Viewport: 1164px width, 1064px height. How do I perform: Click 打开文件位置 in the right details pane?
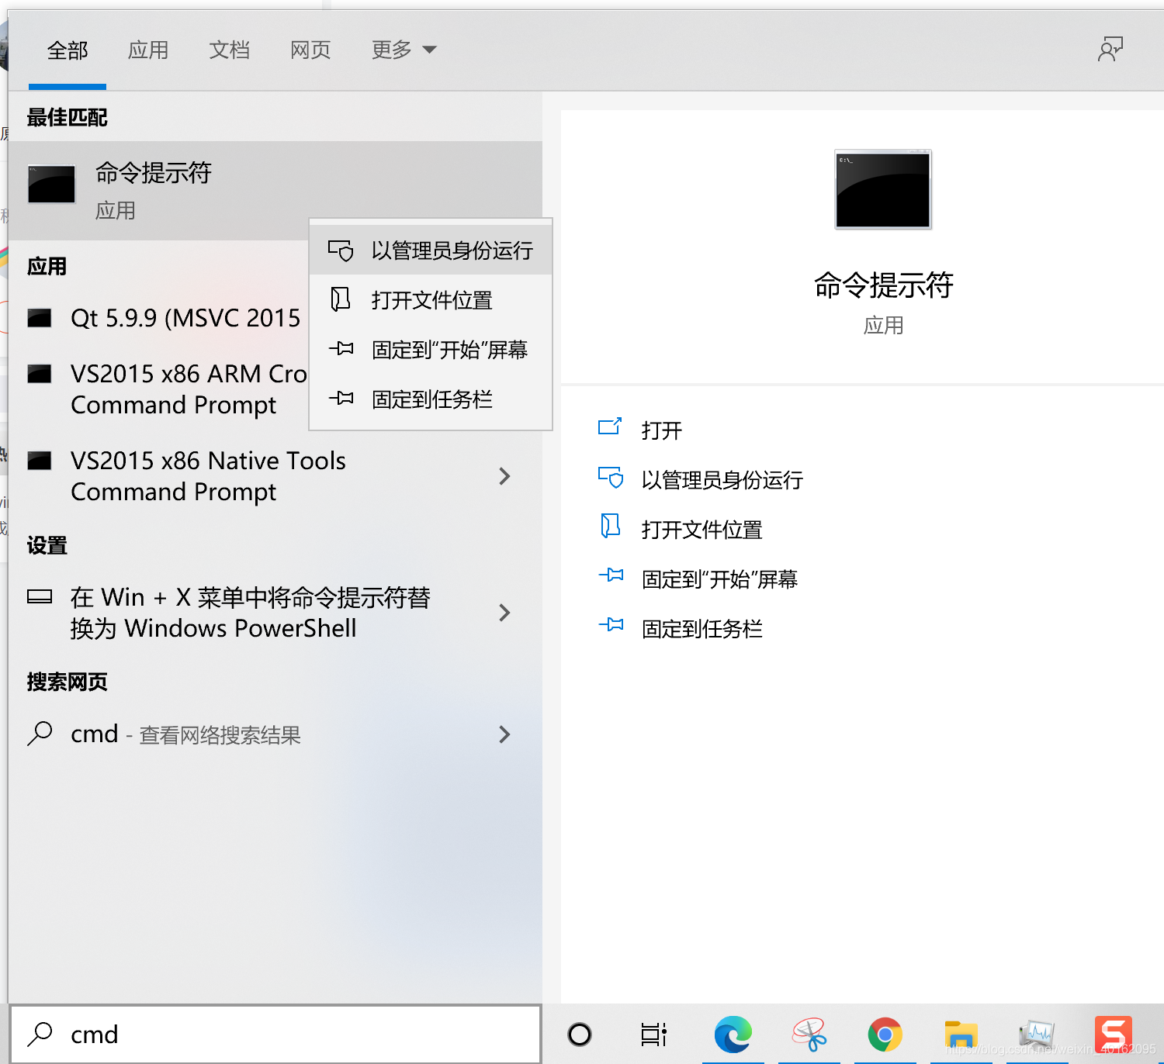(702, 530)
